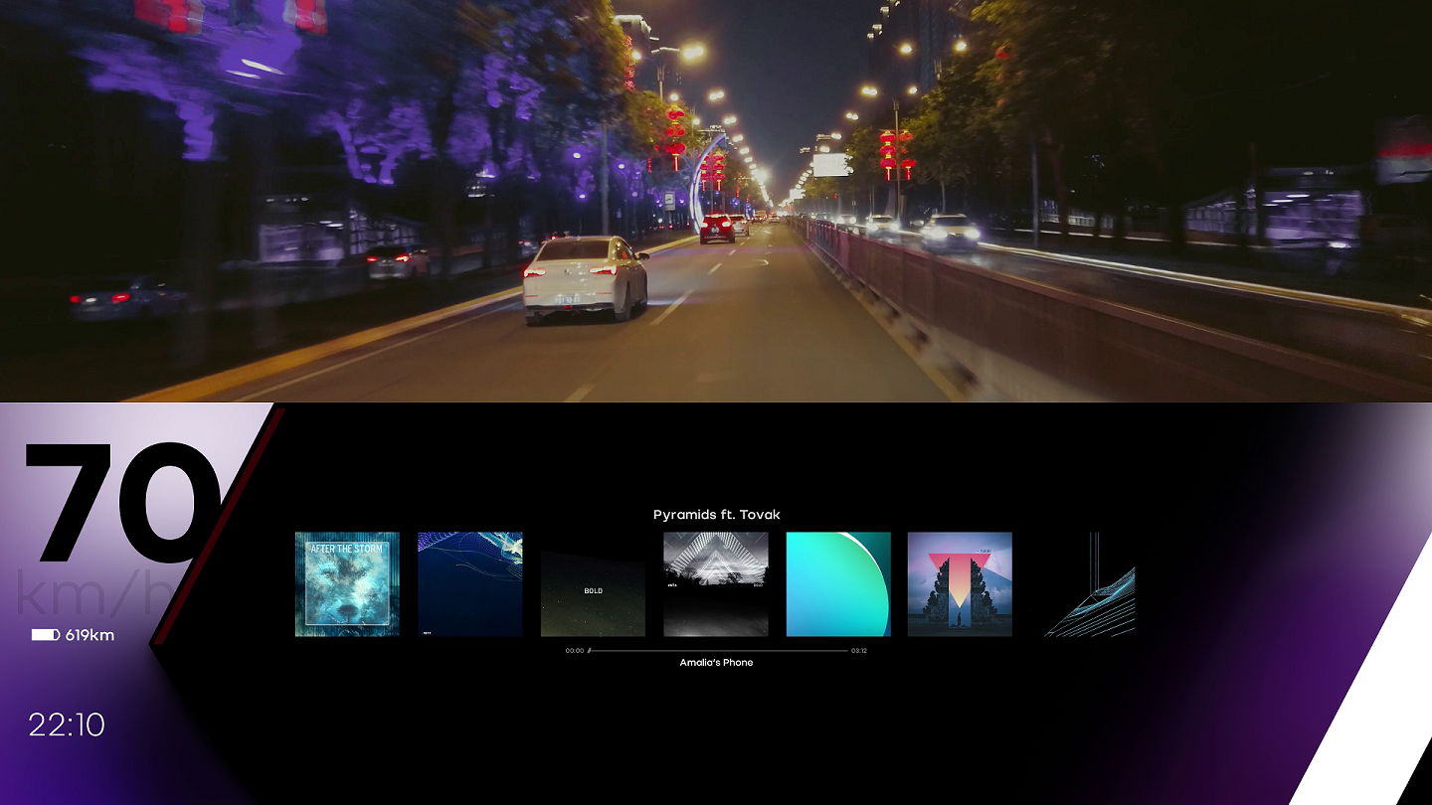Tap the teal circle album cover
The image size is (1432, 805).
coord(838,583)
